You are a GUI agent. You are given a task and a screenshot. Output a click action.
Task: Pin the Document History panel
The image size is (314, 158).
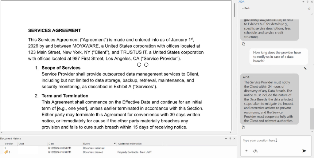click(230, 138)
